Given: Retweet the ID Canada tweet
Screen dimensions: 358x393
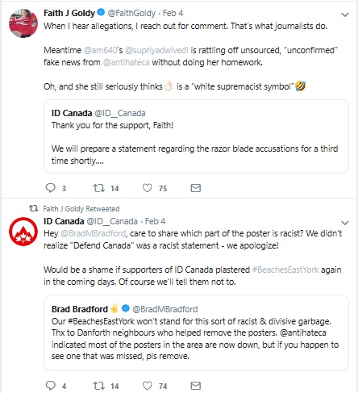Looking at the screenshot, I should [x=98, y=386].
